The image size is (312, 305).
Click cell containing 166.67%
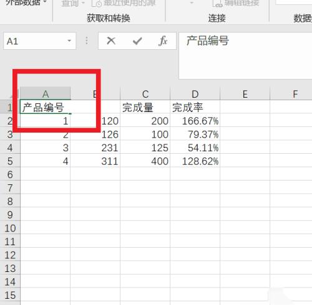pyautogui.click(x=195, y=121)
